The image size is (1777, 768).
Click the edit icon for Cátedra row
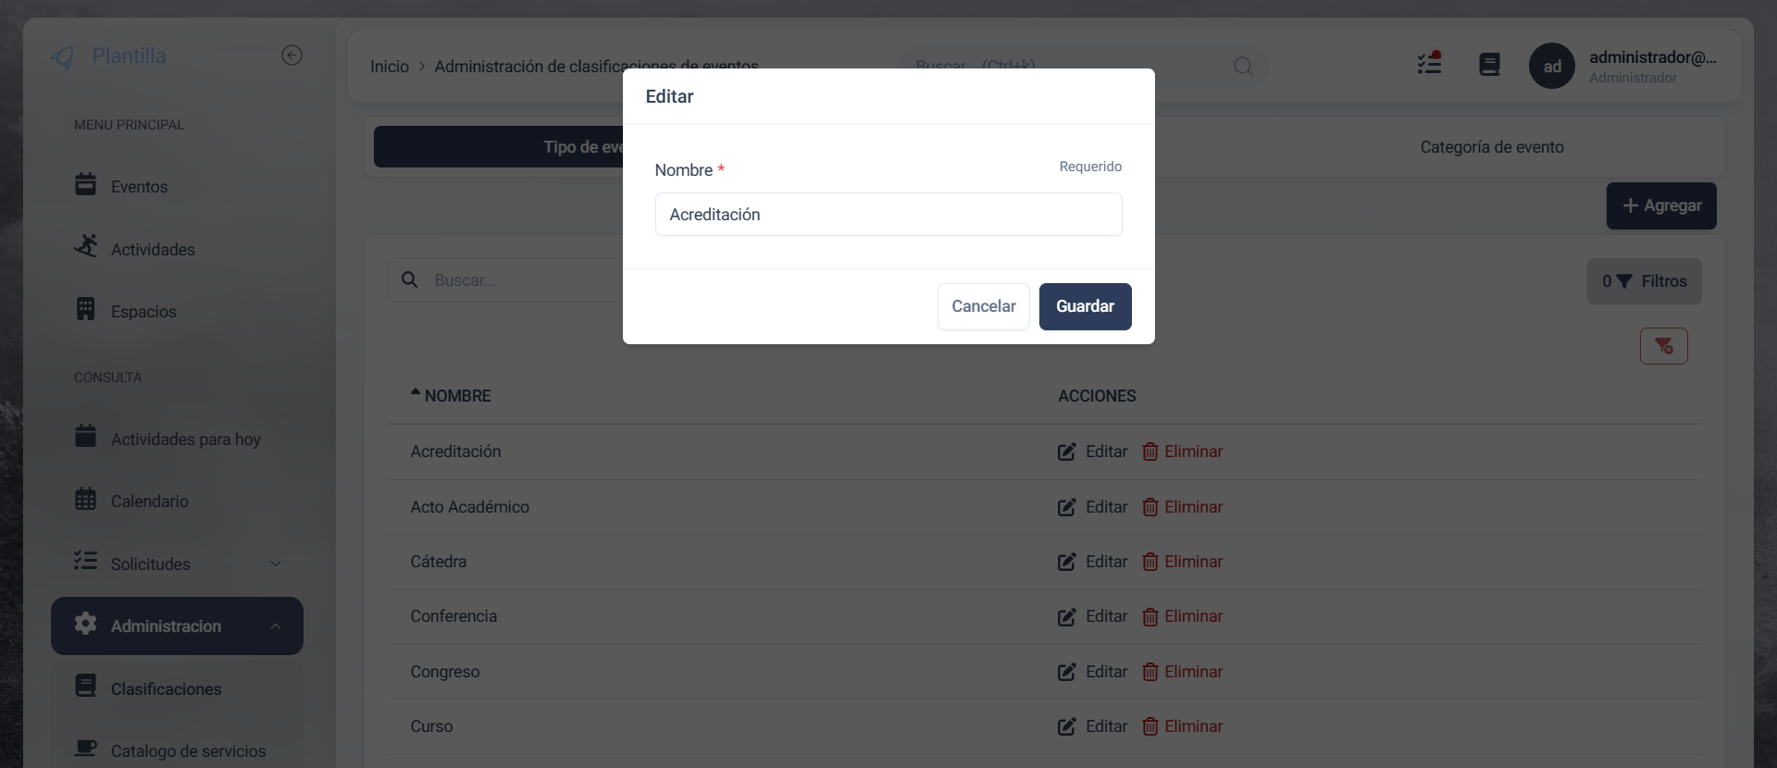click(1066, 562)
